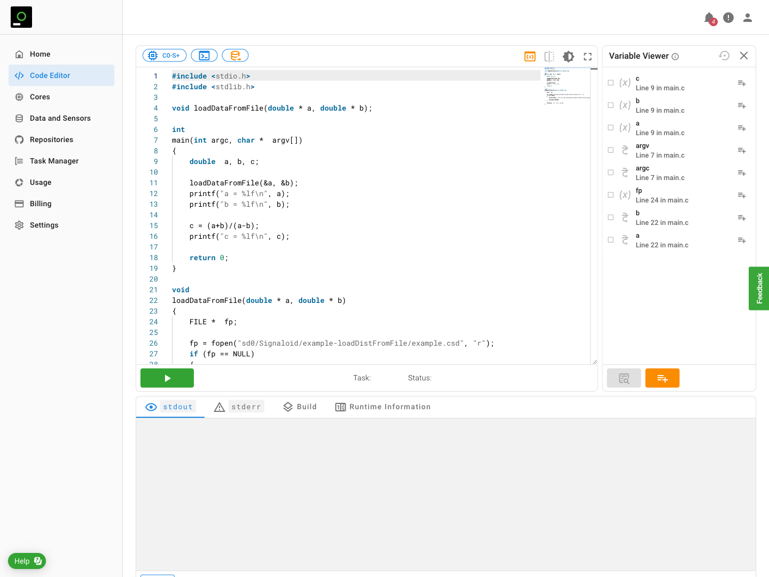The height and width of the screenshot is (577, 769).
Task: Select the fp variable checkbox
Action: click(x=611, y=195)
